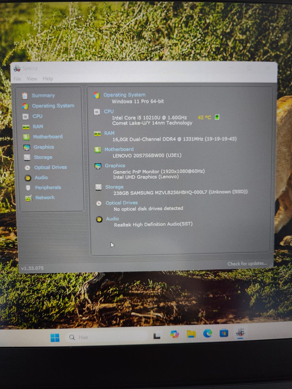Select Network in the sidebar

coord(45,198)
